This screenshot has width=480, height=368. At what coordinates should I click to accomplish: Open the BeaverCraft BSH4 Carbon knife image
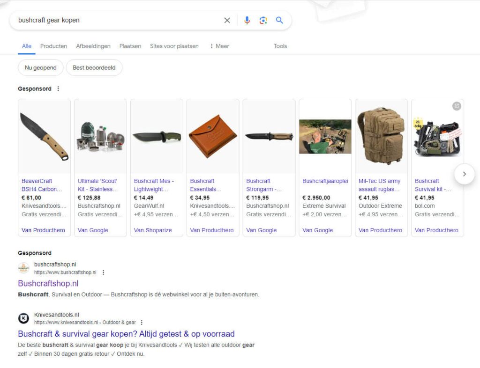pyautogui.click(x=45, y=136)
